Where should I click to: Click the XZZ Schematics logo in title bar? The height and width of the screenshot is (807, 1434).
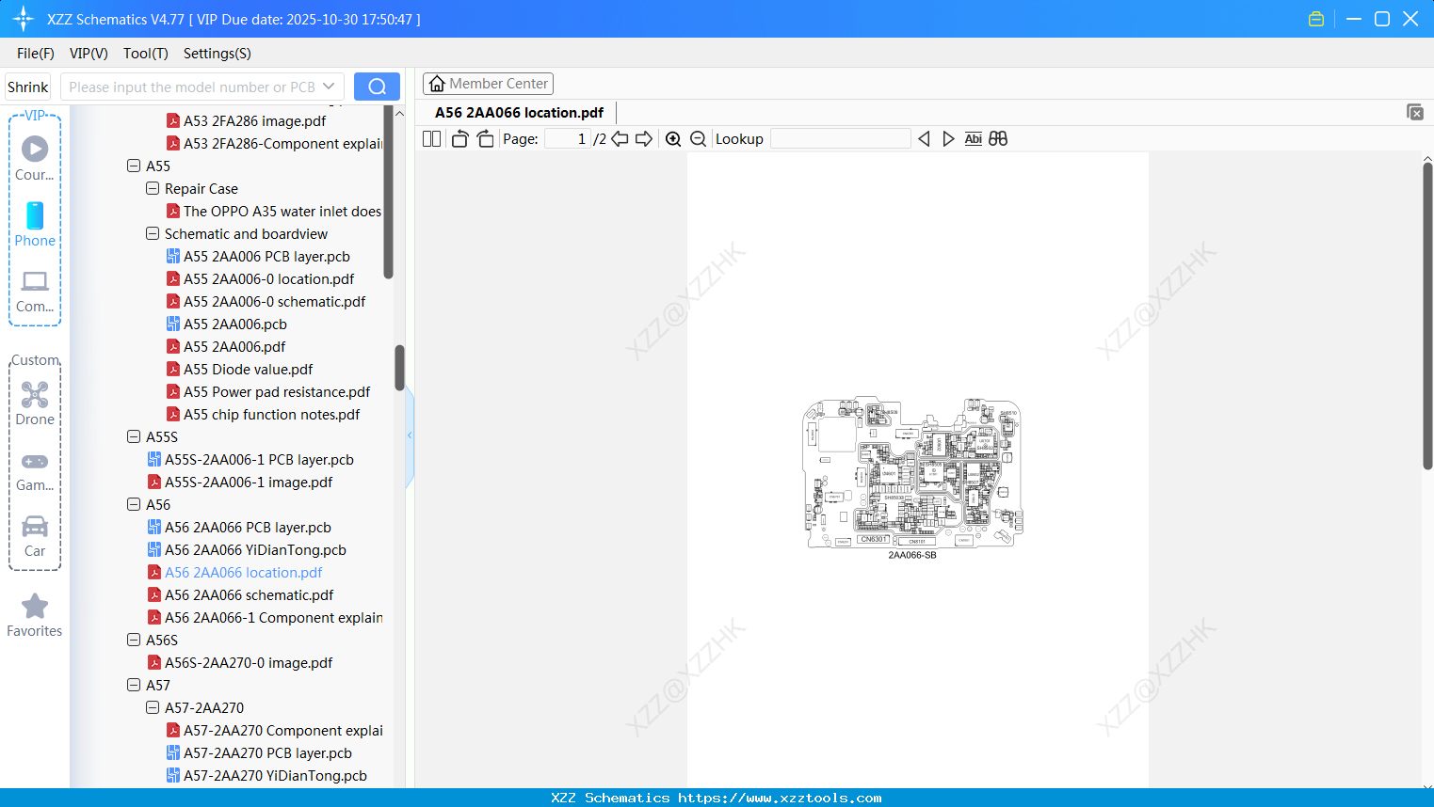(x=24, y=19)
